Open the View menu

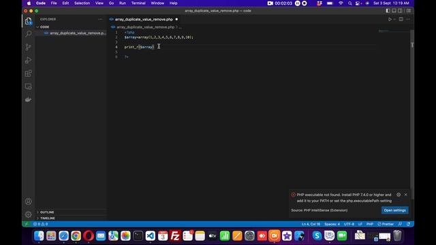click(99, 3)
